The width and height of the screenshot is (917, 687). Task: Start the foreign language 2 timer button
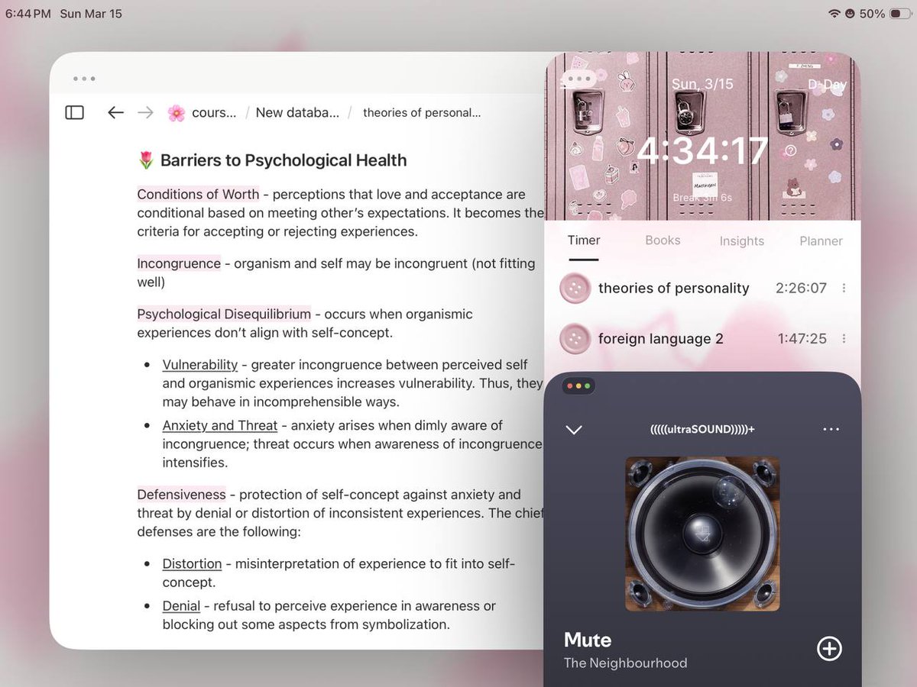point(575,339)
